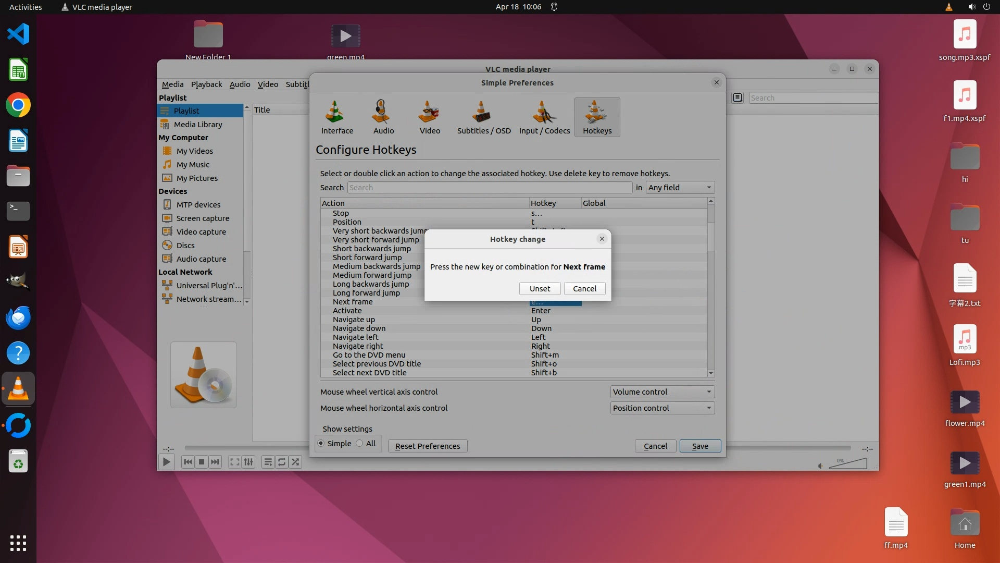Expand Volume control mouse wheel dropdown

661,392
